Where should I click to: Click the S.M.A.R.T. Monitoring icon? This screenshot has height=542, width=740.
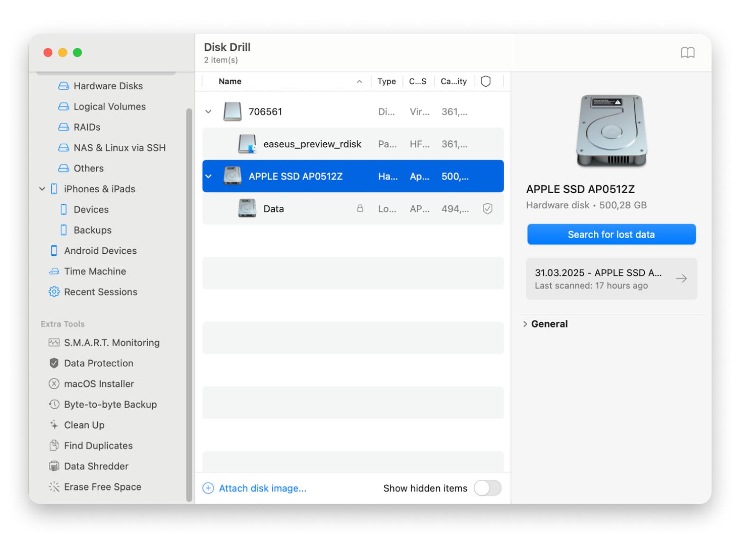(x=54, y=343)
